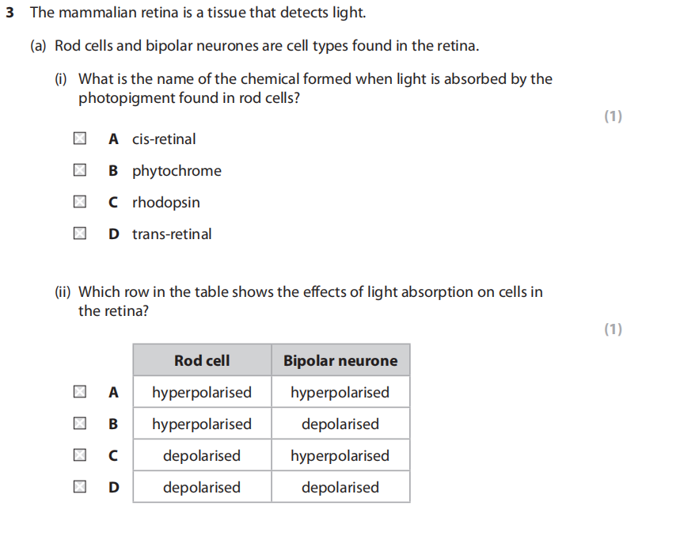Click the "trans-retinal" answer text
684x540 pixels.
pyautogui.click(x=172, y=234)
